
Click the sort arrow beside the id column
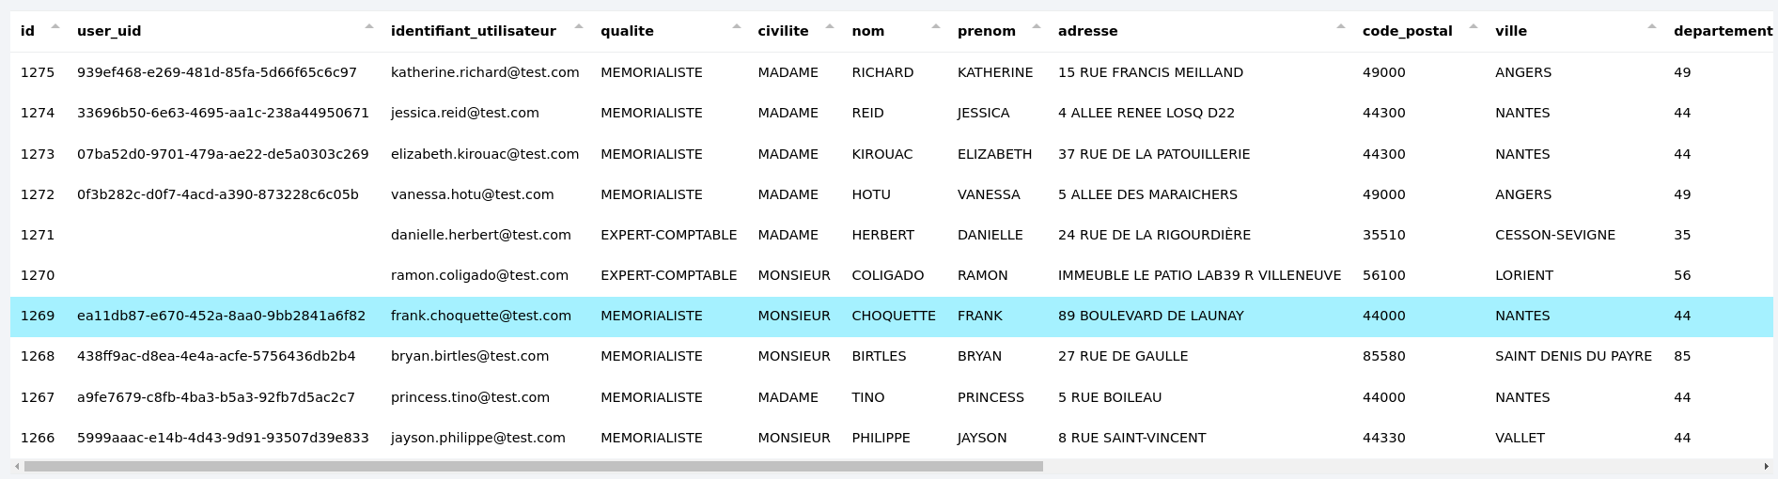pos(55,26)
